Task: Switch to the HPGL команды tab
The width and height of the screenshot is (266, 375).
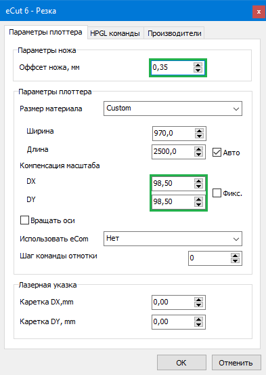Action: click(115, 33)
